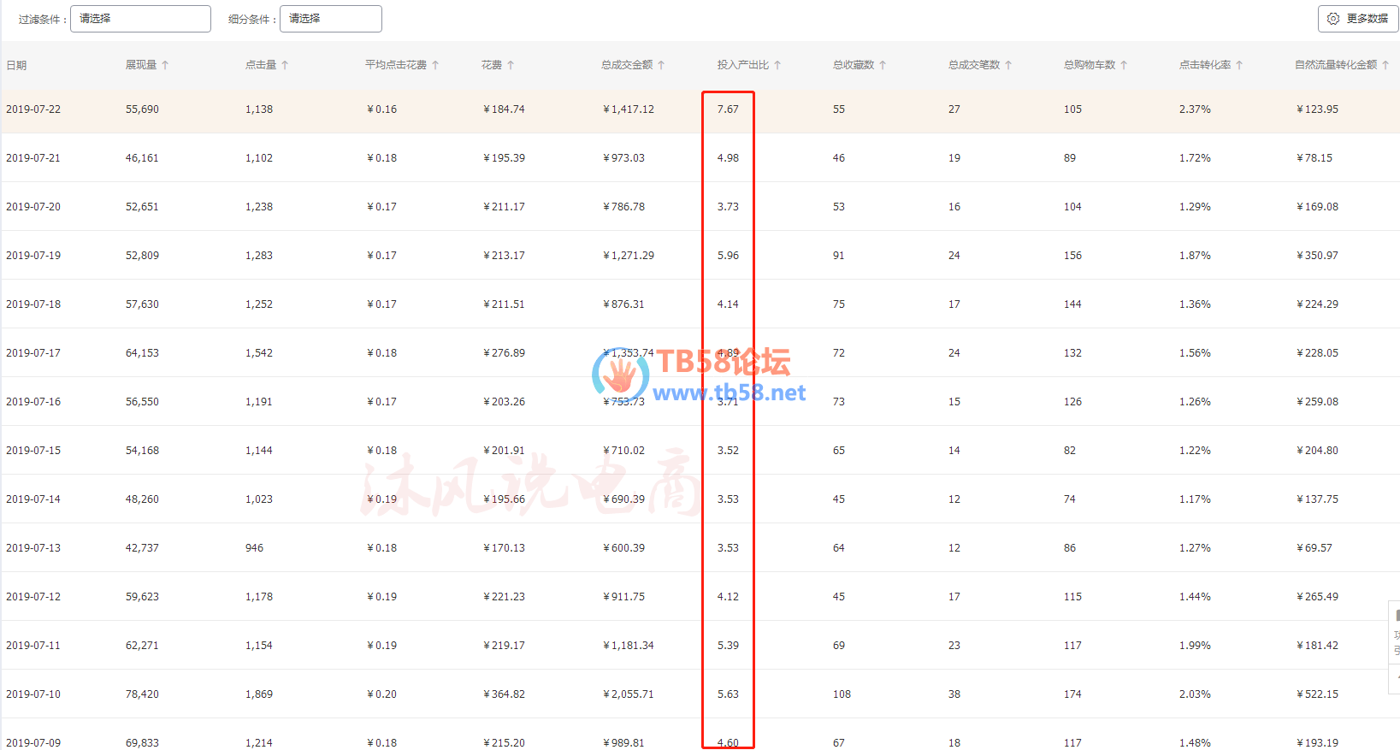Open the 过滤条件 dropdown

pyautogui.click(x=140, y=19)
